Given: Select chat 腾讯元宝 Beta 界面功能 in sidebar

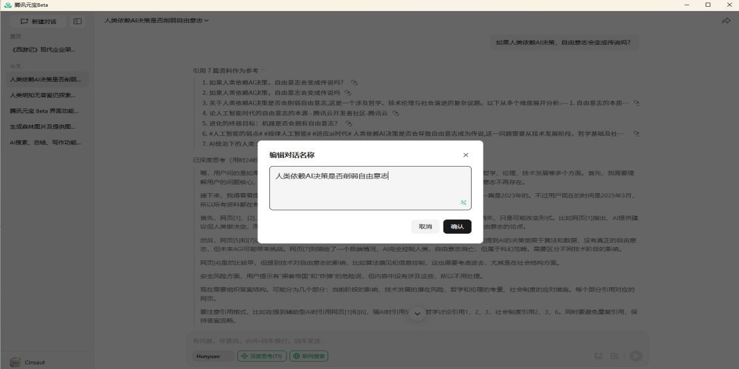Looking at the screenshot, I should click(x=43, y=111).
